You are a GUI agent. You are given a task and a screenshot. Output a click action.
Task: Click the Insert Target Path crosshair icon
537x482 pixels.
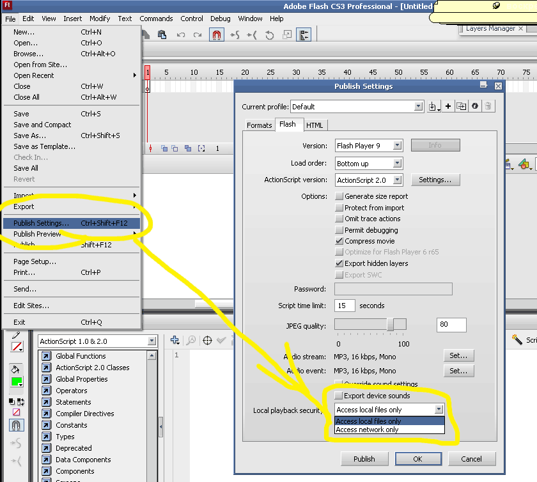point(207,341)
